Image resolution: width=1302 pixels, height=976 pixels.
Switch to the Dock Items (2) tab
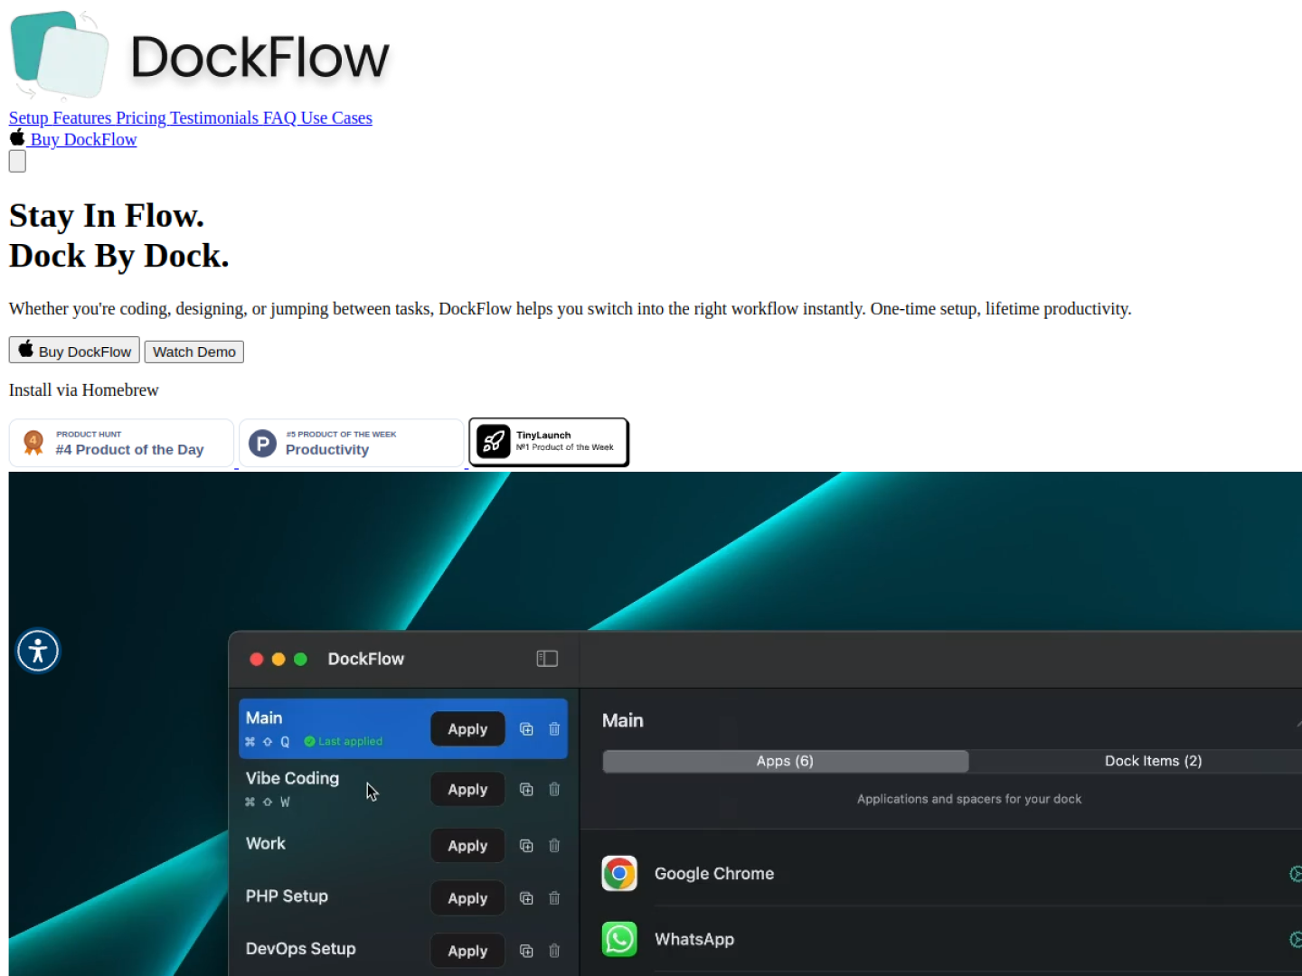[1153, 762]
